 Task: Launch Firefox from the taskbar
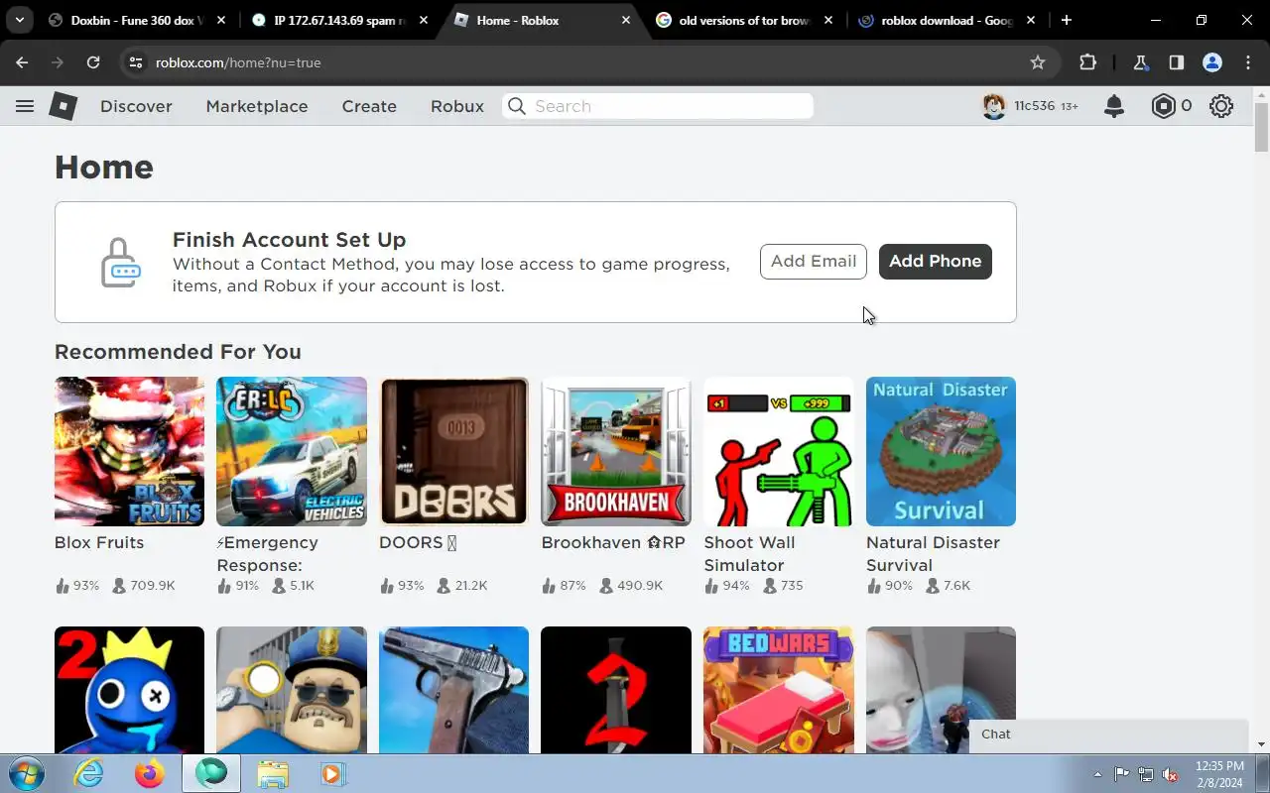150,773
